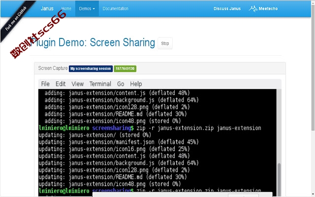Open the Discuss Janus link
315x197 pixels.
pos(227,9)
